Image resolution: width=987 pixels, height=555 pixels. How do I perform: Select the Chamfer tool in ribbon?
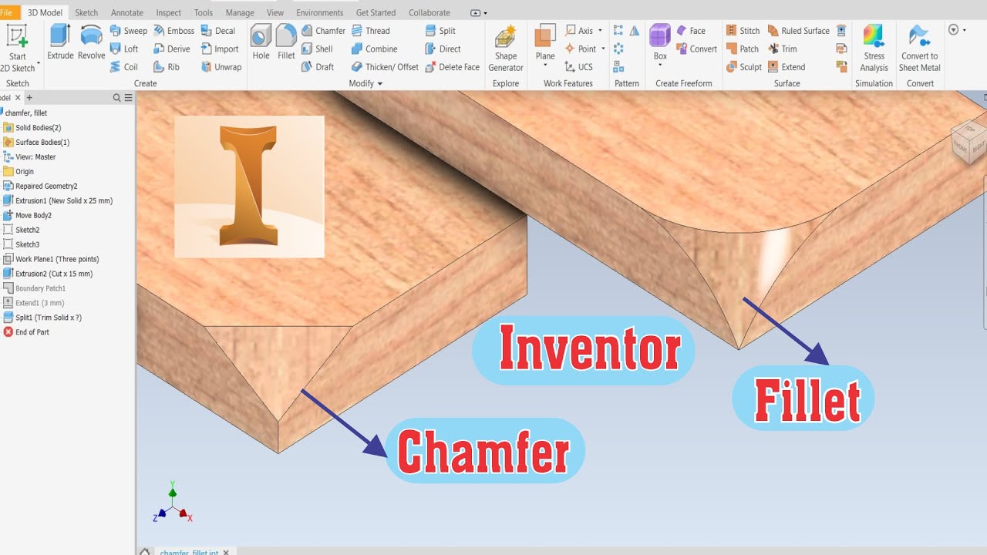pyautogui.click(x=323, y=31)
